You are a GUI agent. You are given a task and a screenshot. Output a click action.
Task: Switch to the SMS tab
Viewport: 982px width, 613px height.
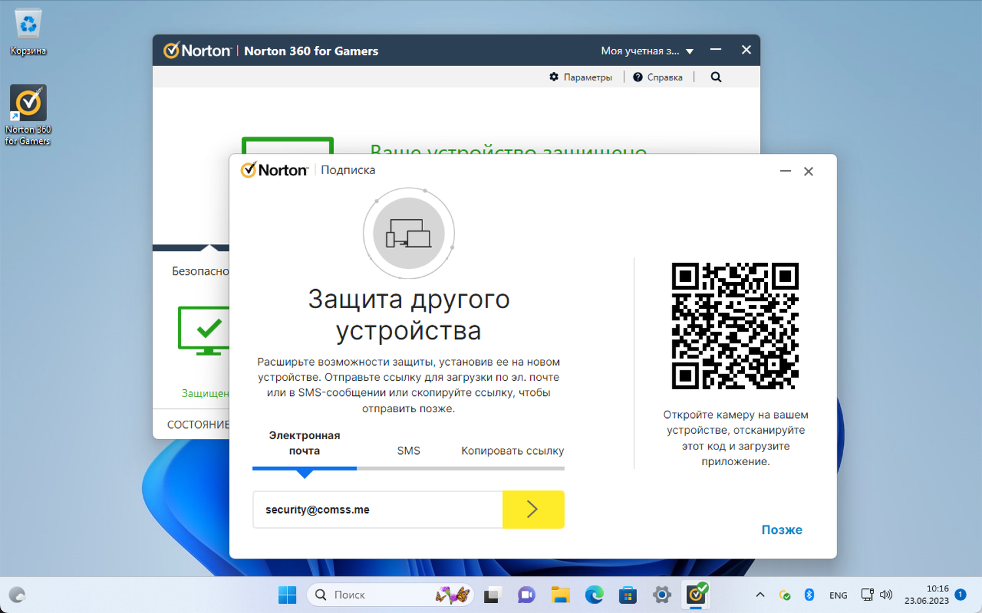click(409, 451)
